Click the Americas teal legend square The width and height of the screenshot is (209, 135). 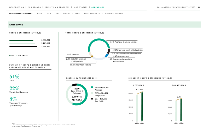click(x=92, y=87)
